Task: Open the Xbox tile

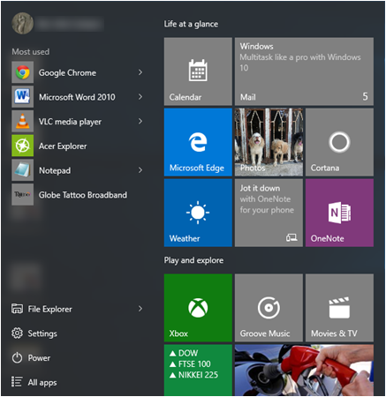Action: 198,308
